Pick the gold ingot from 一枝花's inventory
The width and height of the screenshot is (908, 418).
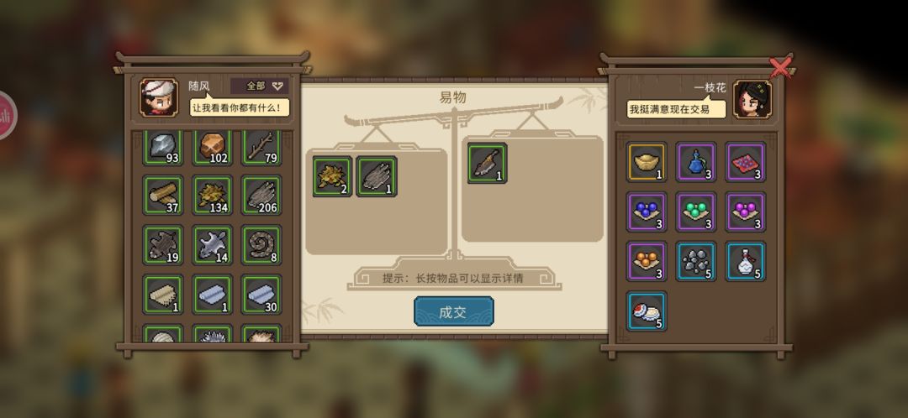coord(647,162)
